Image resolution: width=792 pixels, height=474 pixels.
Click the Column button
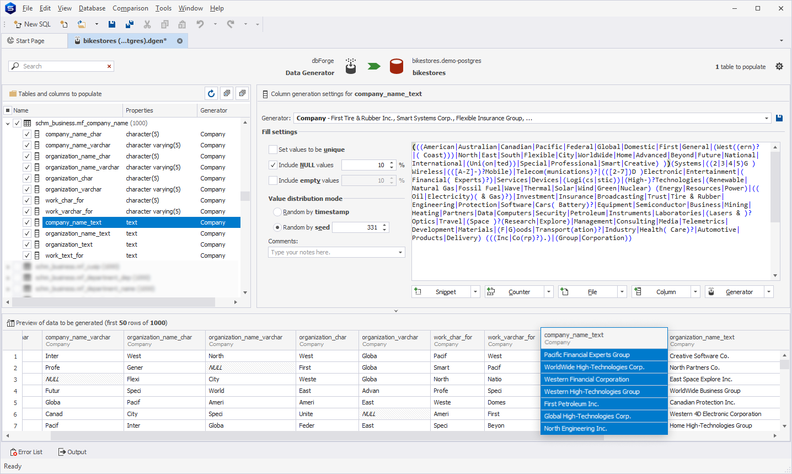tap(661, 292)
